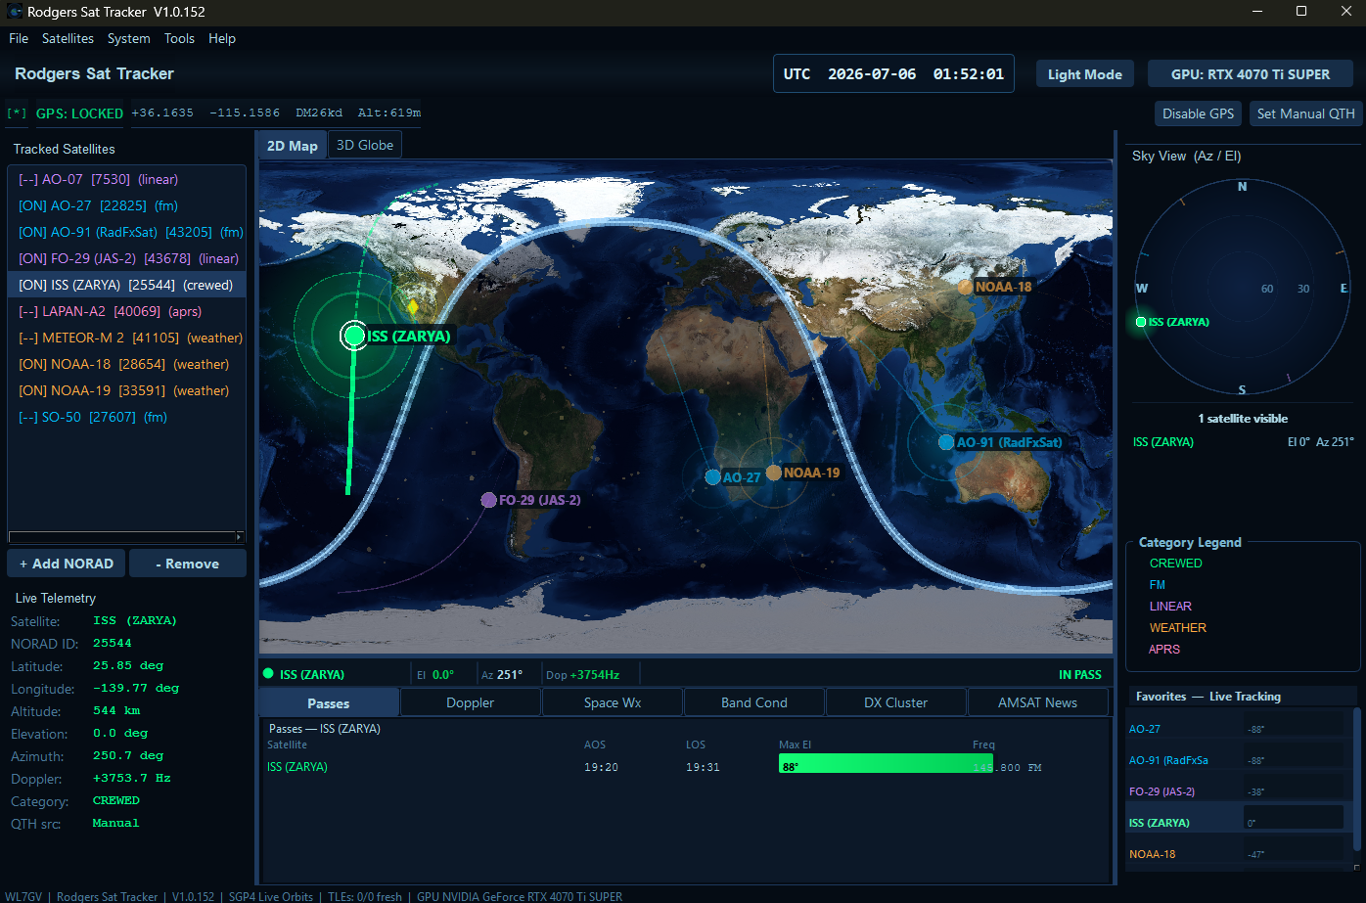
Task: Click the app icon in the title bar
Action: (x=14, y=12)
